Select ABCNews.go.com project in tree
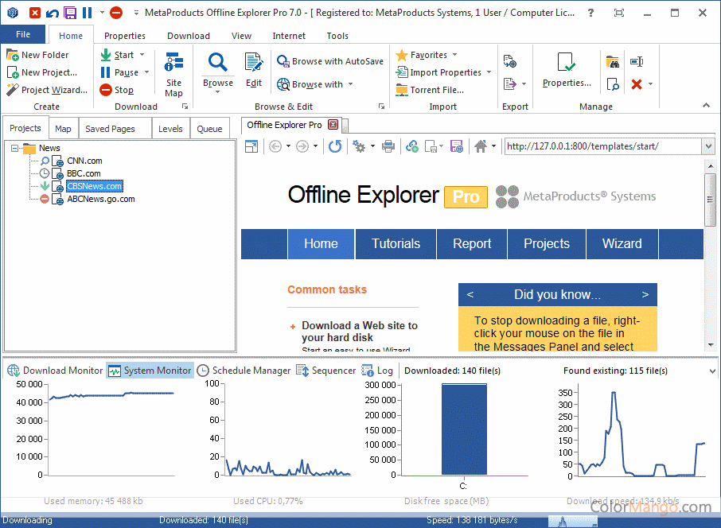This screenshot has height=528, width=721. (x=100, y=199)
